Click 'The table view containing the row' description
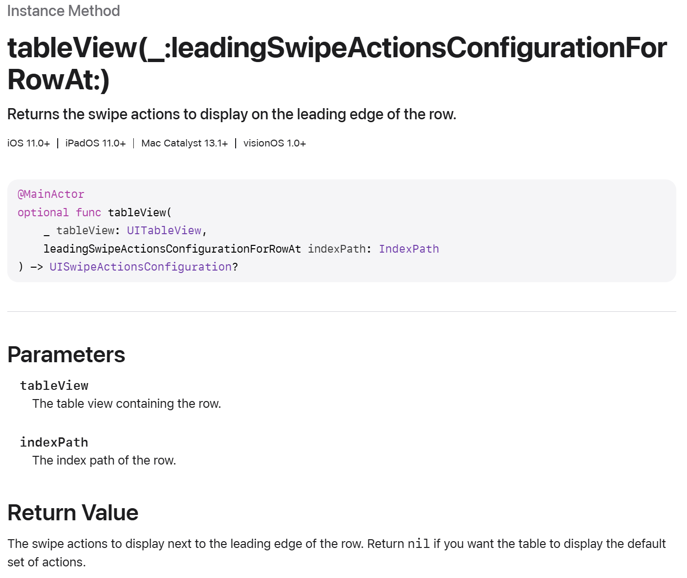This screenshot has height=578, width=687. [x=127, y=403]
